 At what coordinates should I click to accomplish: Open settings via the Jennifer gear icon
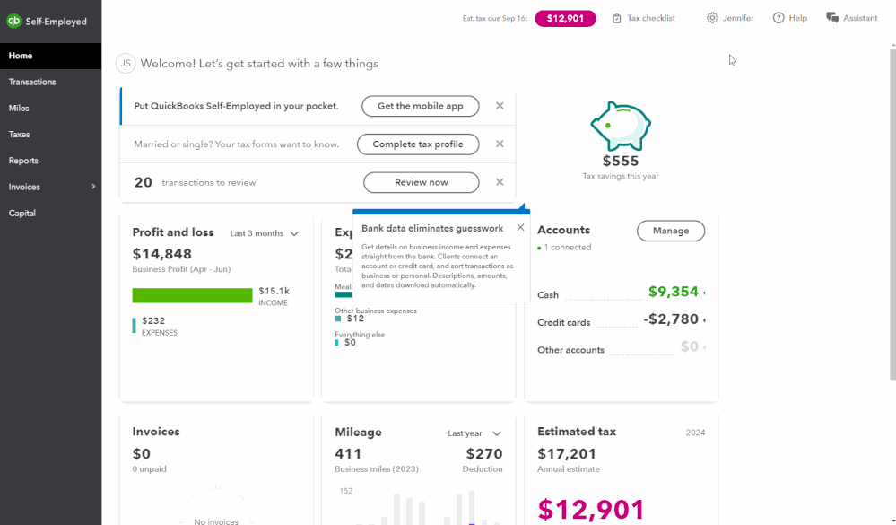(x=712, y=18)
